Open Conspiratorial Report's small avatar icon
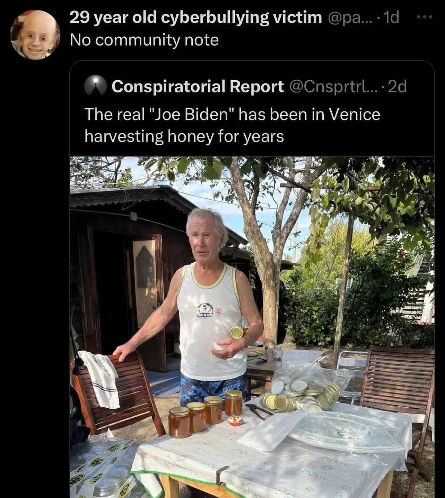Screen dimensions: 445x498 click(95, 86)
